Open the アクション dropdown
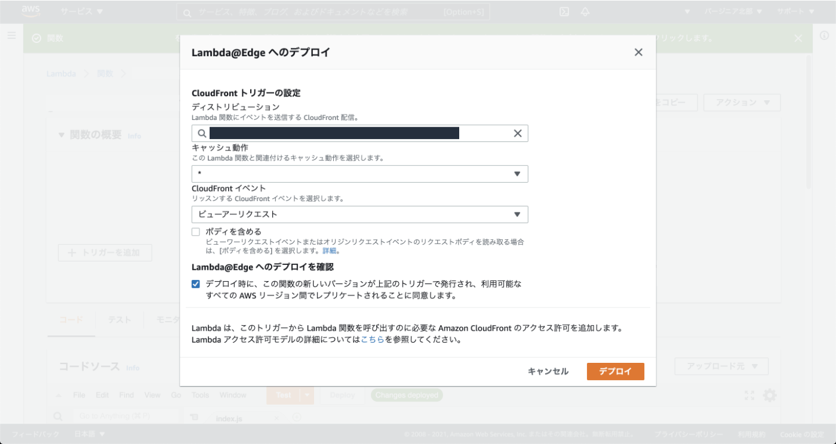 (x=742, y=102)
